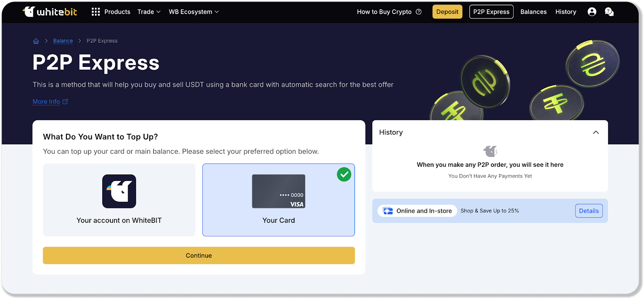Select Your account on WhiteBIT option

pyautogui.click(x=119, y=200)
